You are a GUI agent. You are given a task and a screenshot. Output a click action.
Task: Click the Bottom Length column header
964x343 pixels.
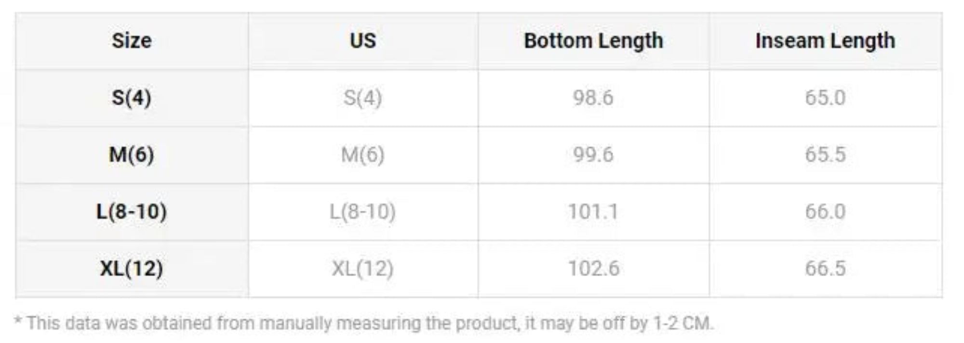click(x=593, y=41)
